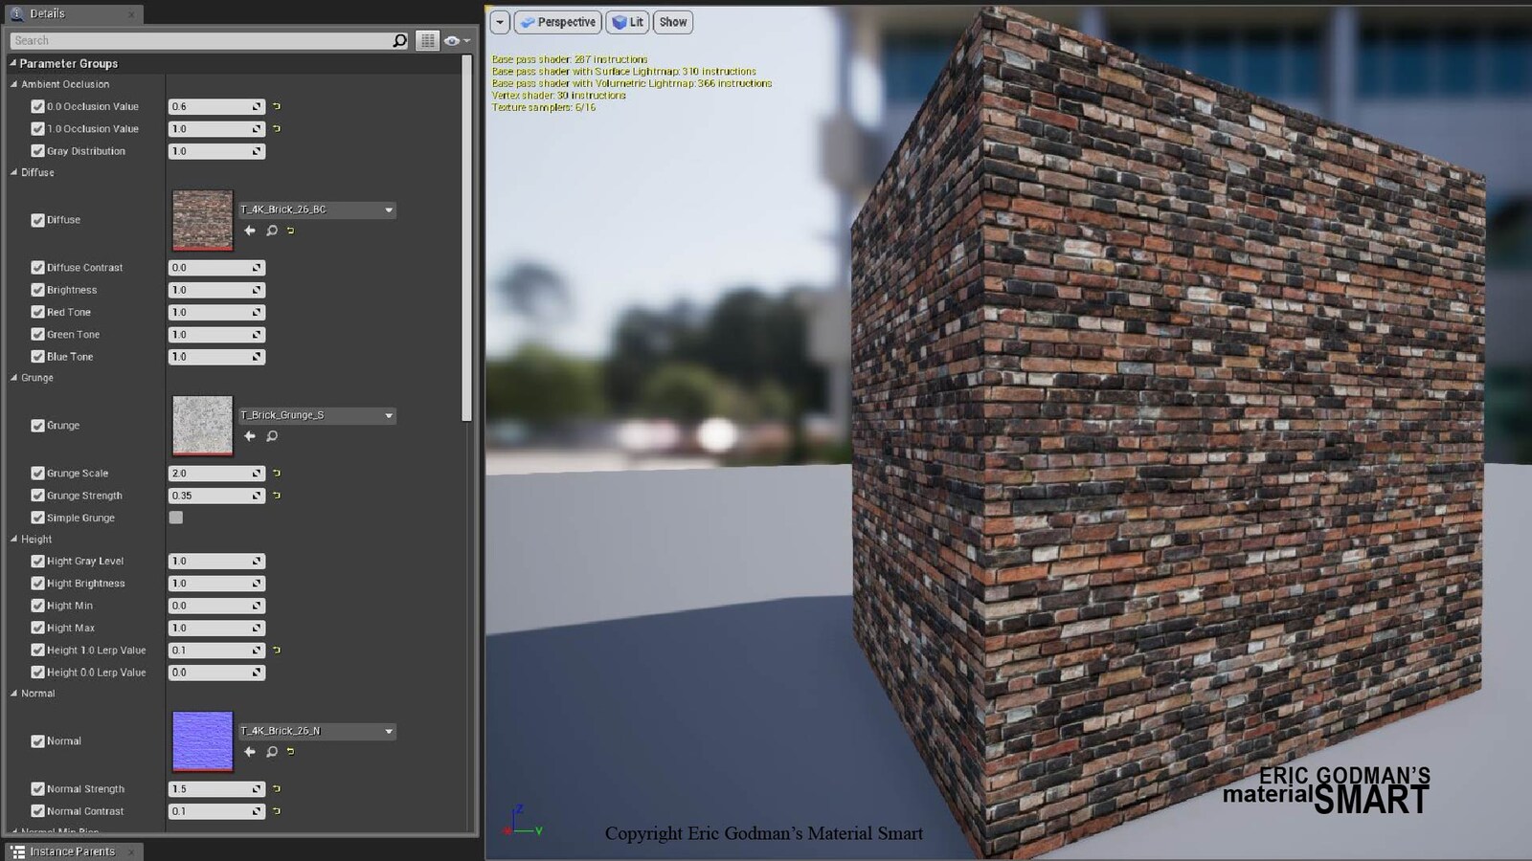Disable the Brightness parameter override checkbox
Image resolution: width=1532 pixels, height=861 pixels.
point(37,290)
